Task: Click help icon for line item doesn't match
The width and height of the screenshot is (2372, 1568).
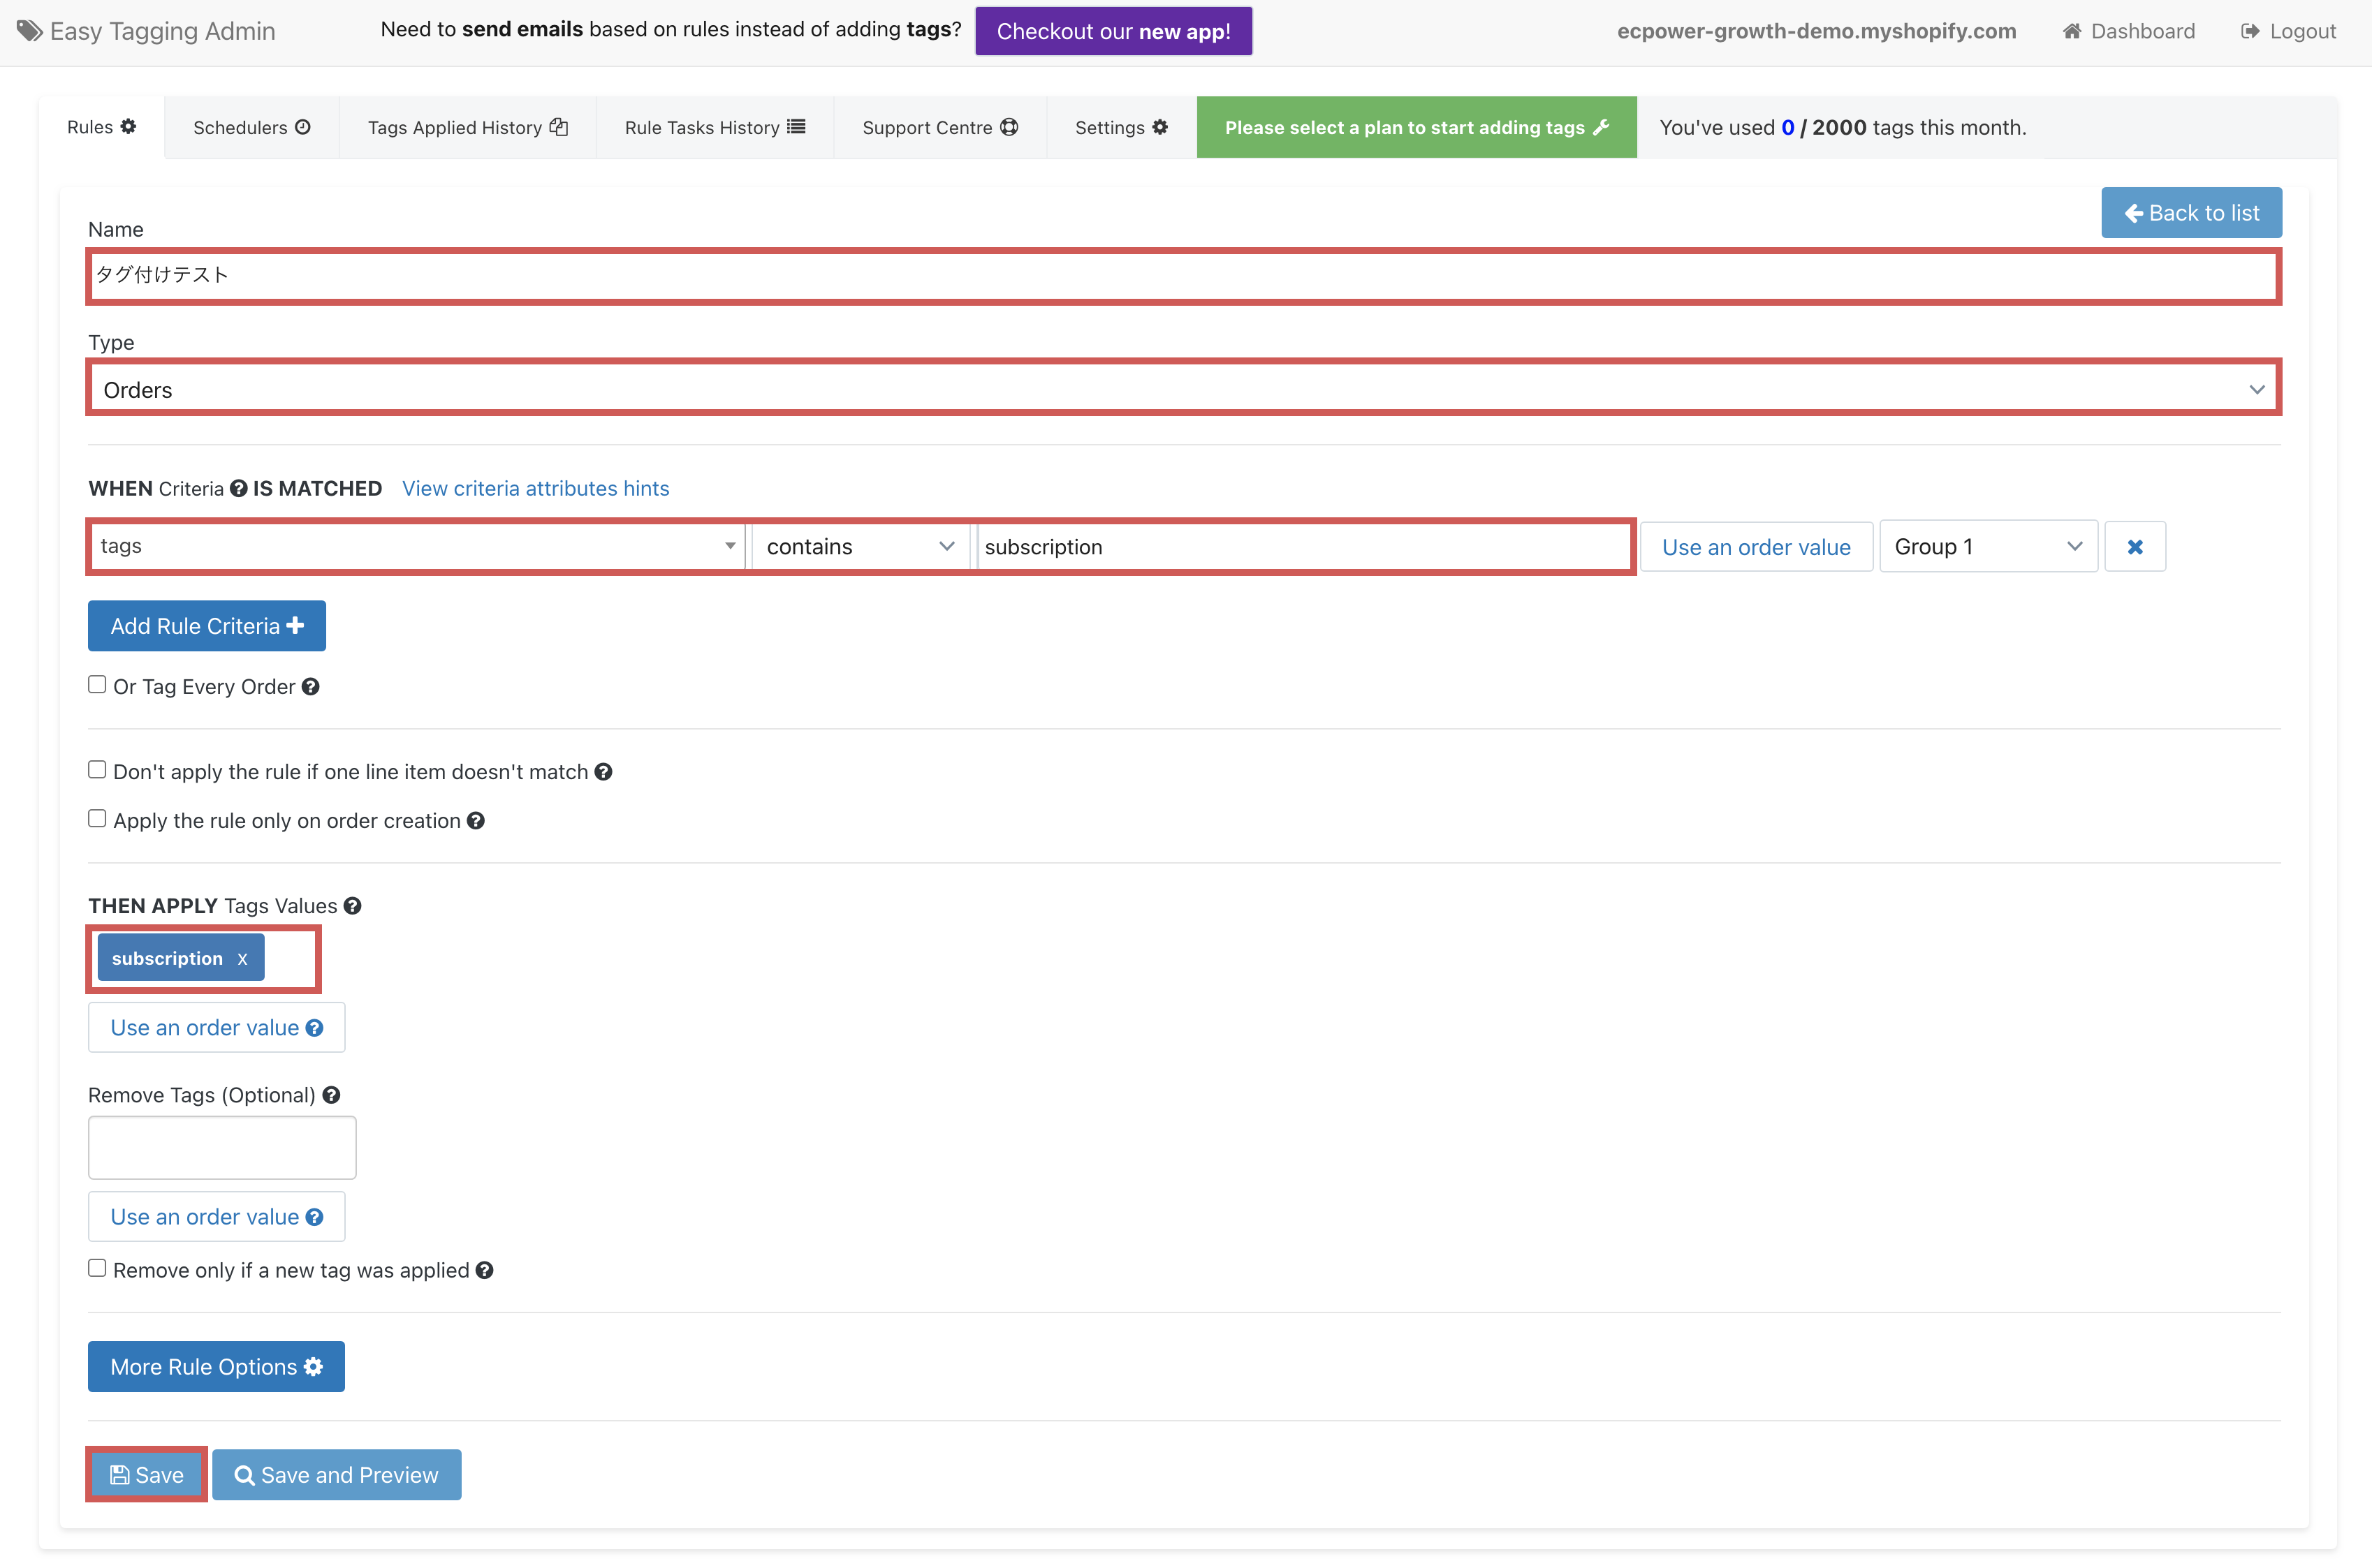Action: [x=603, y=771]
